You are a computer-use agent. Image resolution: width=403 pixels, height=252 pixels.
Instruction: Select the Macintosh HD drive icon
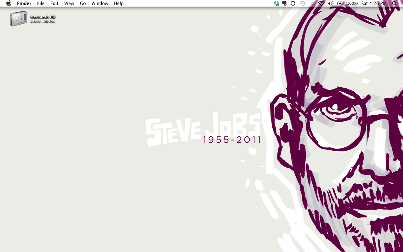pyautogui.click(x=18, y=19)
